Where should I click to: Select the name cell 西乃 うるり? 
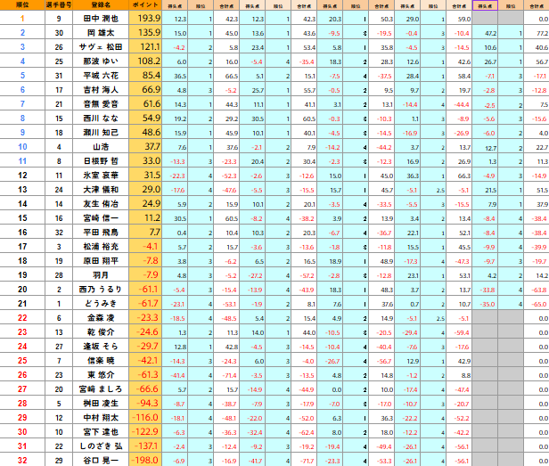point(101,290)
